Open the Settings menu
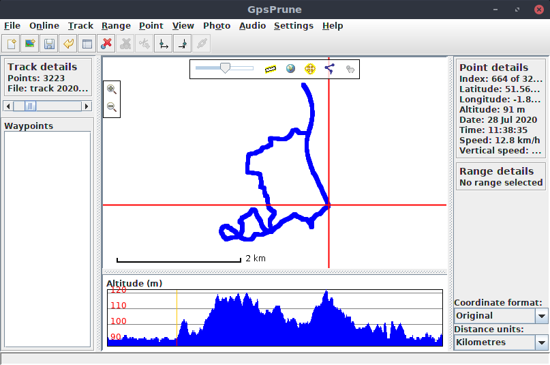Image resolution: width=550 pixels, height=365 pixels. pos(293,26)
